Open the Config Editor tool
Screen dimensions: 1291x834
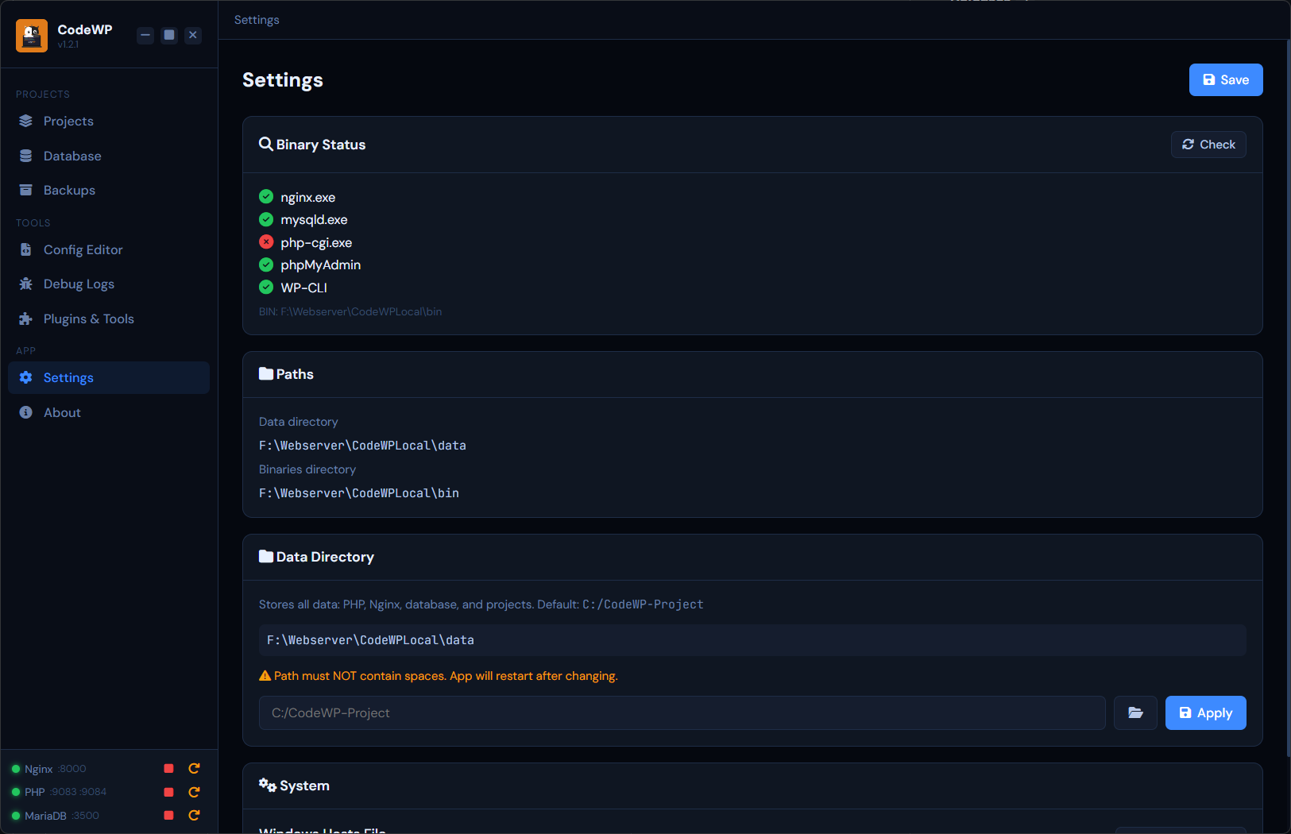(83, 250)
